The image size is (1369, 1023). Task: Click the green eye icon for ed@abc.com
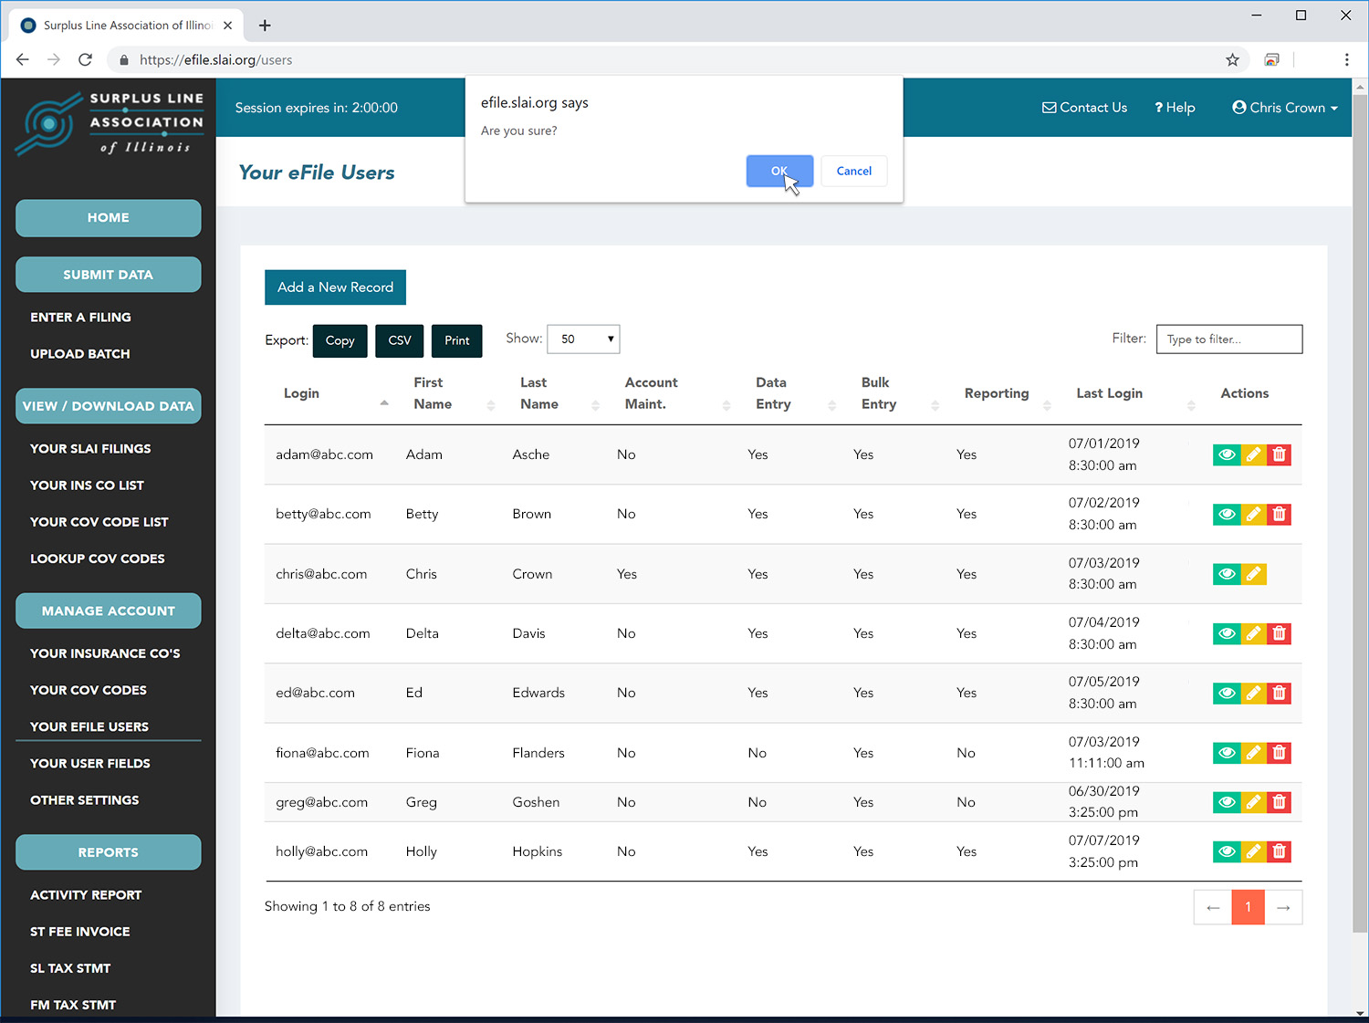point(1227,694)
